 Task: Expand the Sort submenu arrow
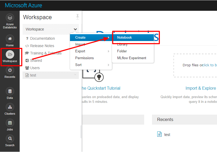(x=109, y=65)
